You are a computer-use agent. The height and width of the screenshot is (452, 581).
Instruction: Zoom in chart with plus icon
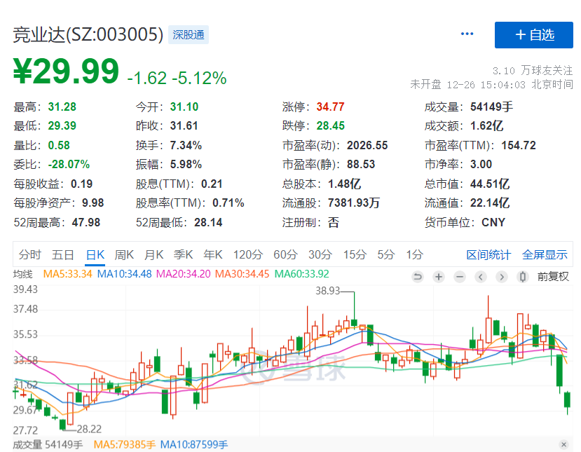point(439,277)
